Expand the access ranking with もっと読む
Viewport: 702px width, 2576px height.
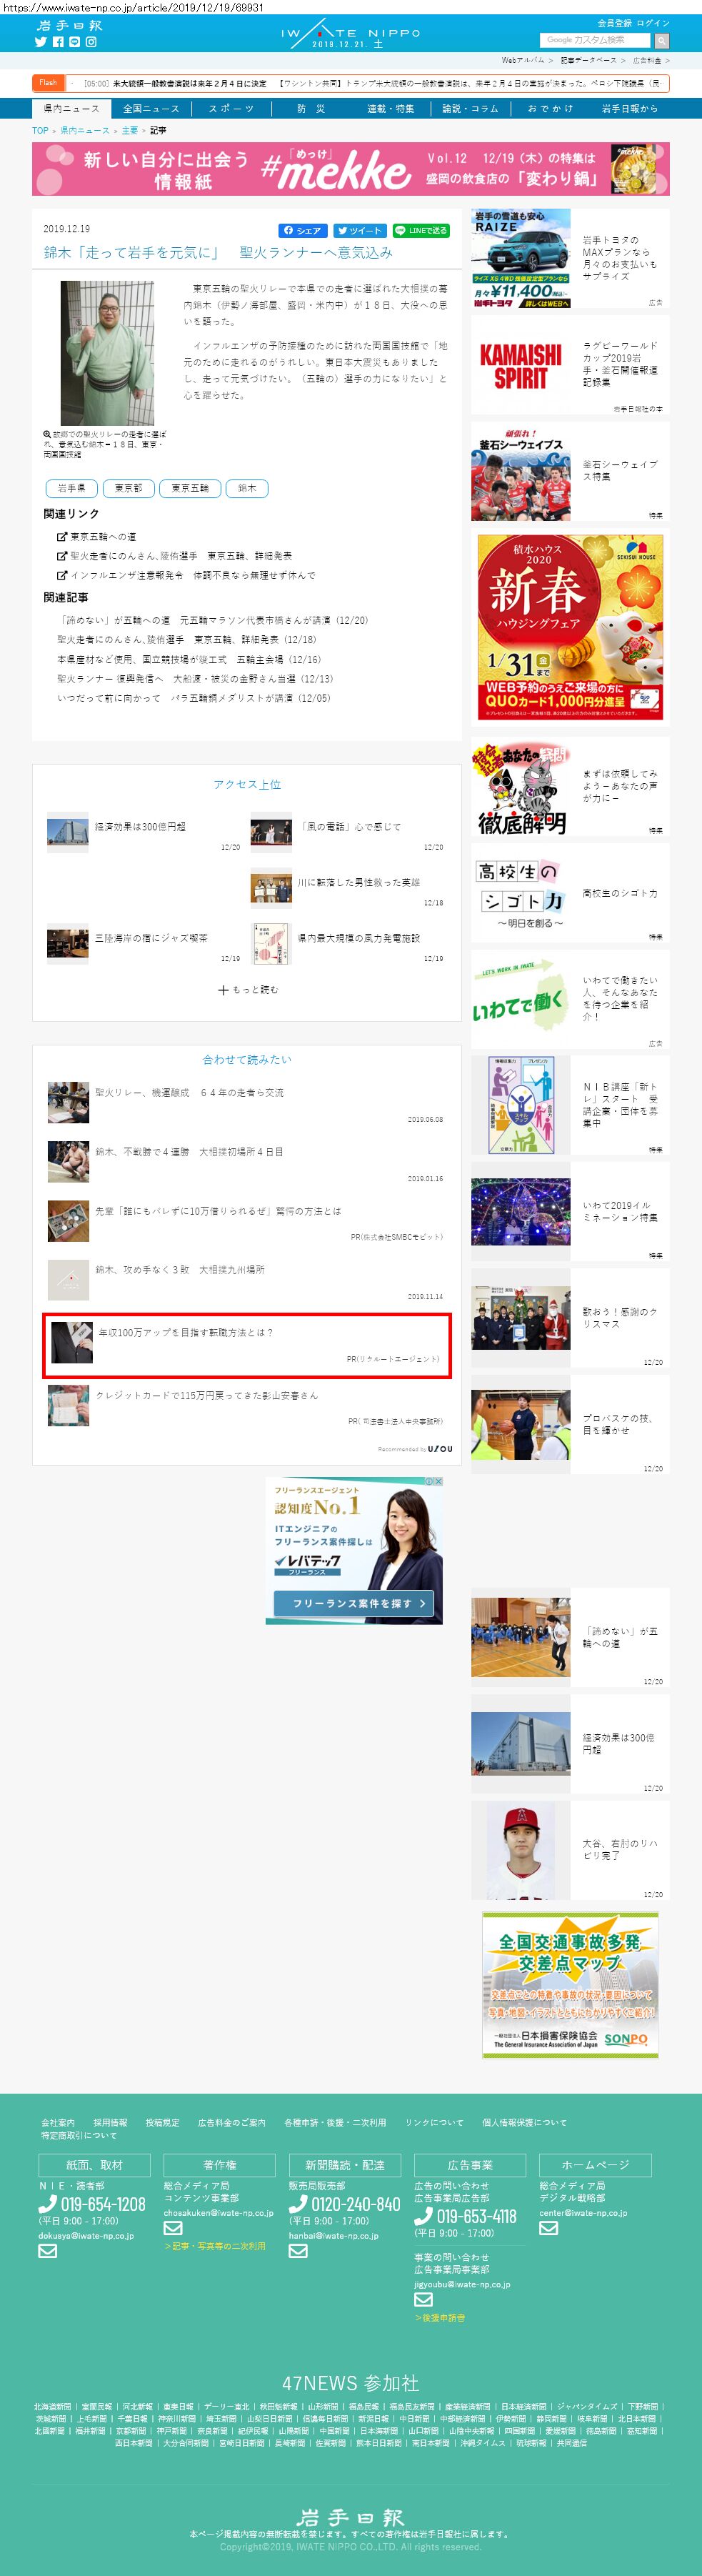[248, 989]
